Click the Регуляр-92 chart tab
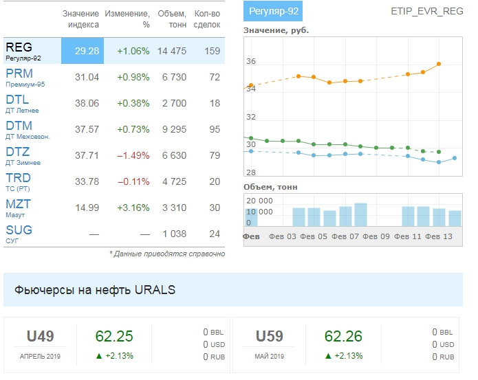Screen dimensions: 478x380 (x=272, y=12)
